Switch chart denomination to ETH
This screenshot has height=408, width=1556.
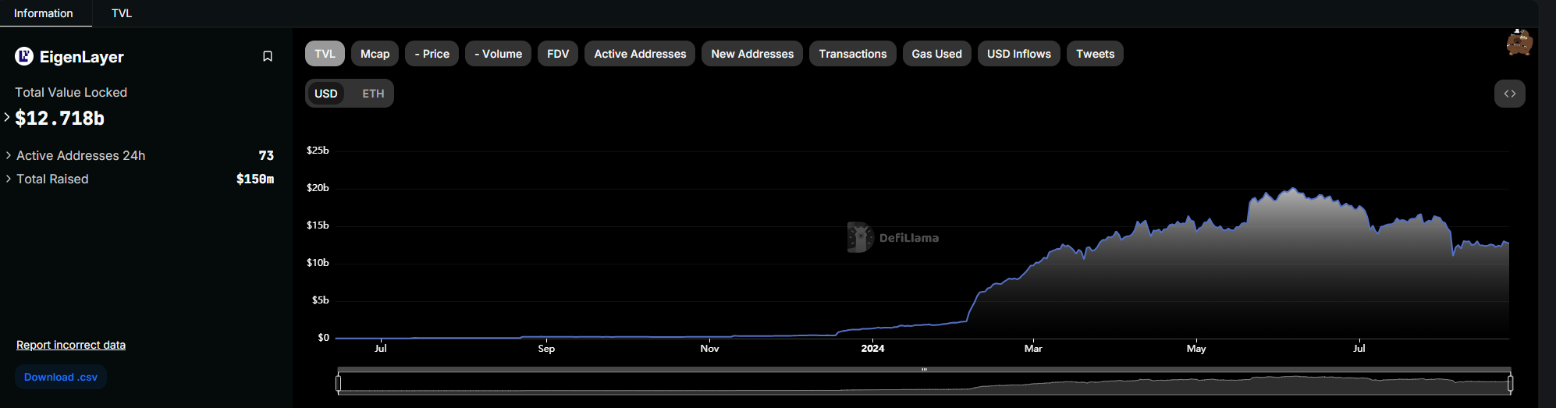[x=373, y=94]
